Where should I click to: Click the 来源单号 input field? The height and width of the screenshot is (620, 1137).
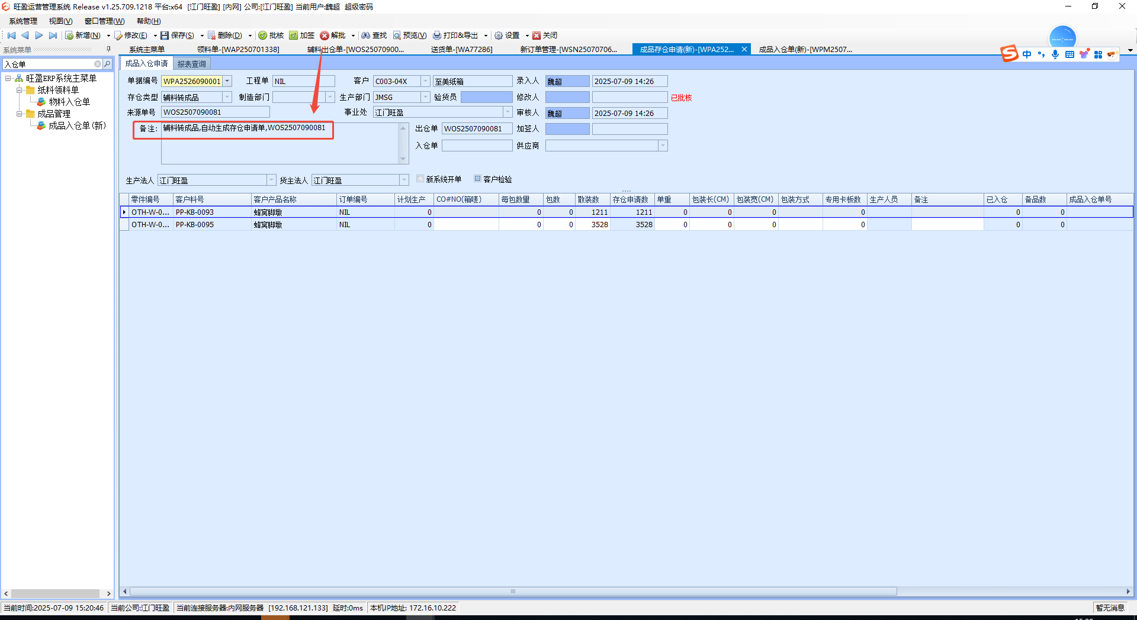tap(216, 112)
